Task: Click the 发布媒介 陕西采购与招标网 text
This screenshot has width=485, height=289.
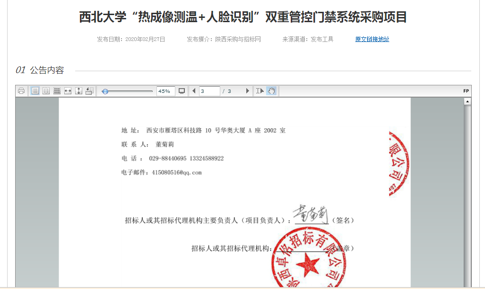Action: tap(224, 39)
